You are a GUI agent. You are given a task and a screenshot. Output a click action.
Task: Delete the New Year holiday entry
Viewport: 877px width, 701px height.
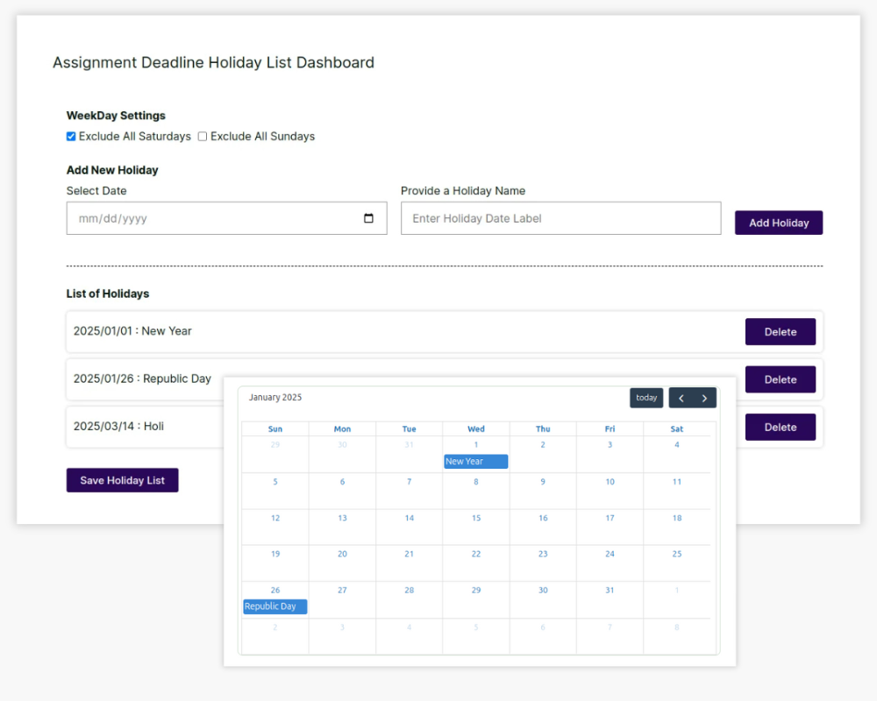click(x=780, y=332)
